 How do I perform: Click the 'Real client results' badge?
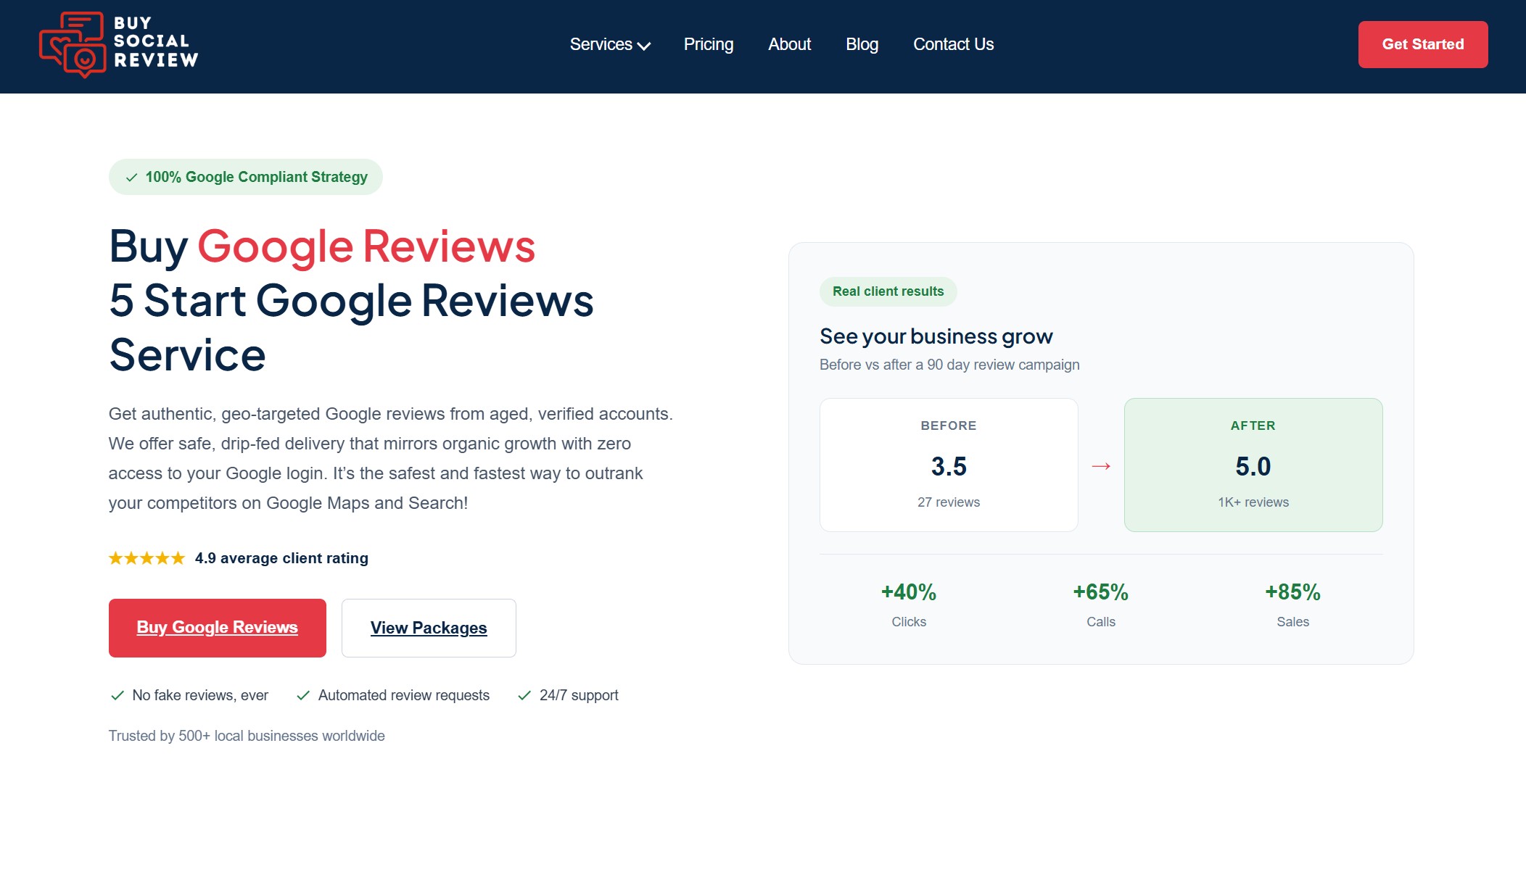(888, 291)
